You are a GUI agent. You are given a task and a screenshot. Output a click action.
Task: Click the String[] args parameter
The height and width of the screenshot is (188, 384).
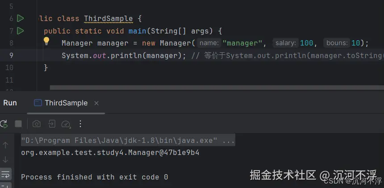click(179, 31)
